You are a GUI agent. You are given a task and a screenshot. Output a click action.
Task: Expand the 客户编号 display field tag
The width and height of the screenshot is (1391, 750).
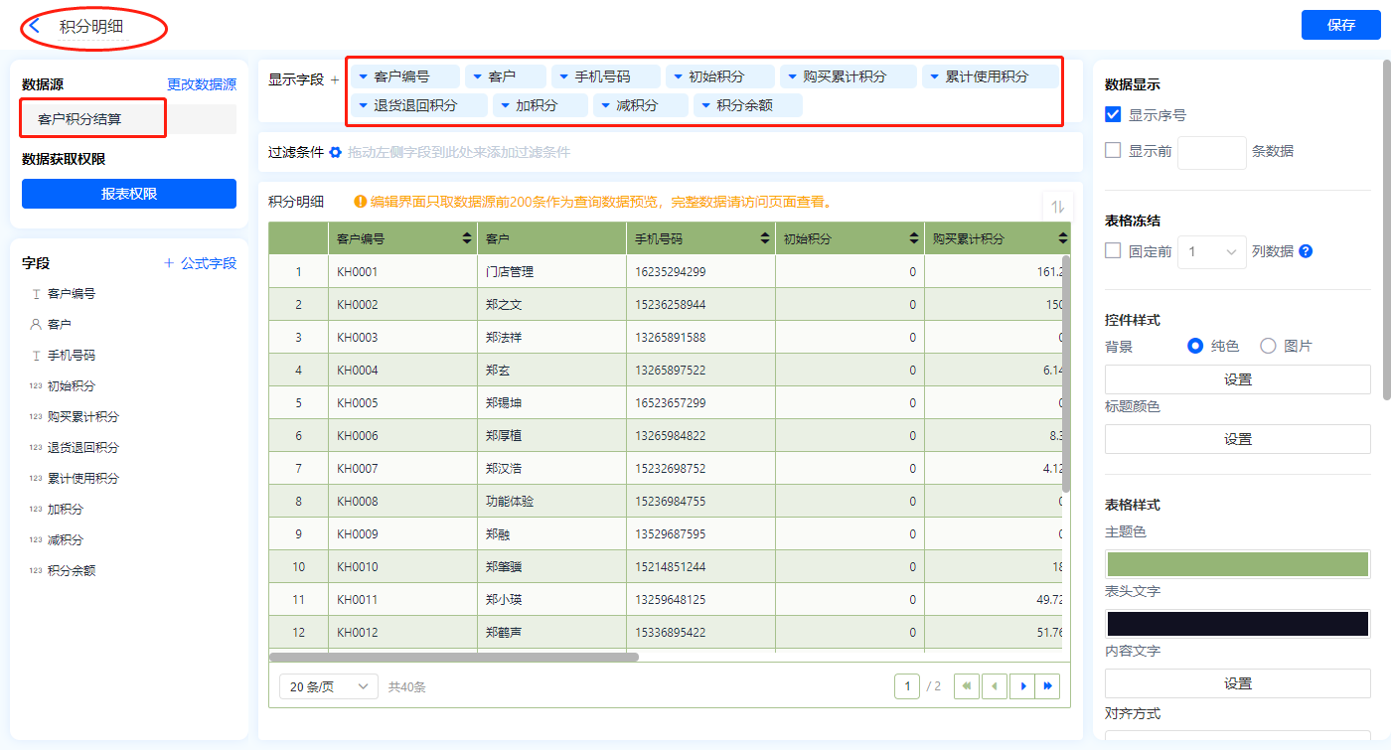[363, 76]
